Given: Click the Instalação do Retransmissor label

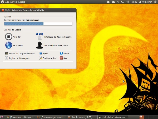Looking at the screenshot, I should pos(57,37).
